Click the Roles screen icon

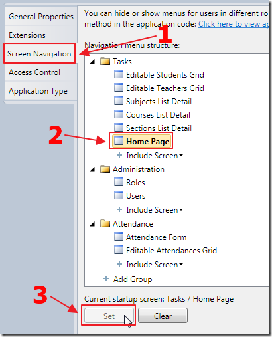point(119,182)
